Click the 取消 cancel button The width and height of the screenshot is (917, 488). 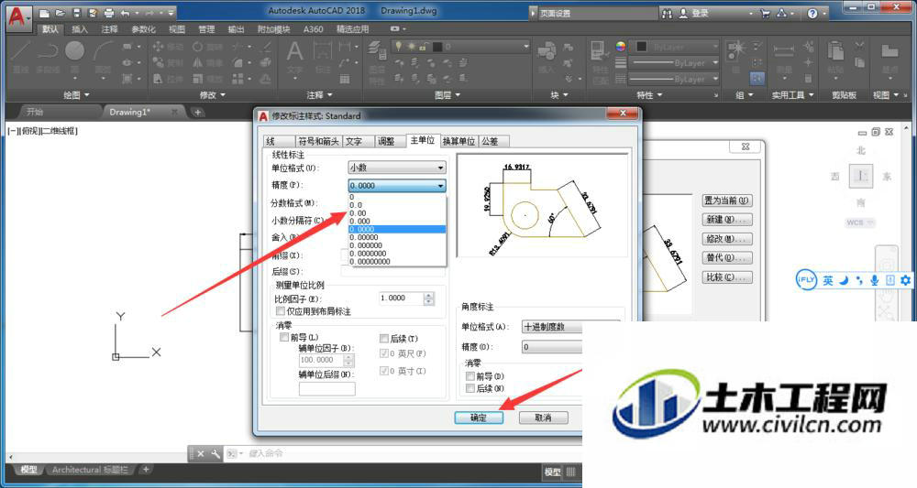click(x=543, y=418)
